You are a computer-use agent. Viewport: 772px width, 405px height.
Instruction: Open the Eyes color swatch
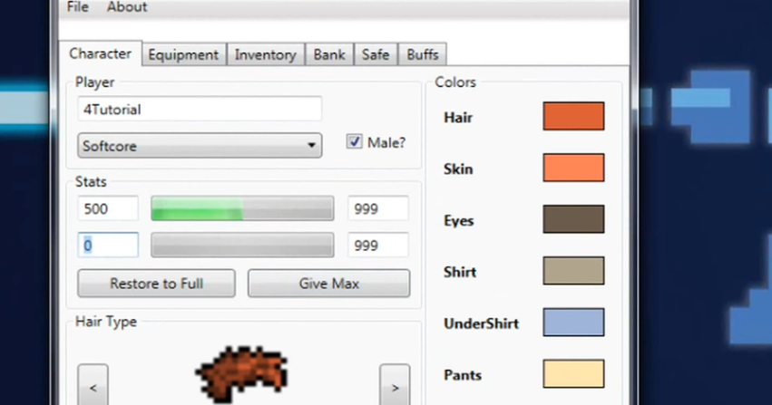[x=573, y=219]
